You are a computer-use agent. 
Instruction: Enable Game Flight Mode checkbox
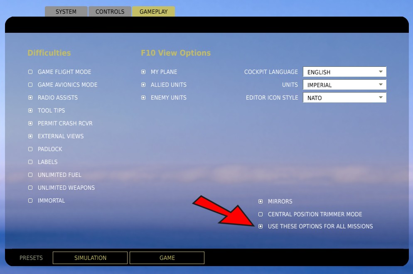click(31, 72)
